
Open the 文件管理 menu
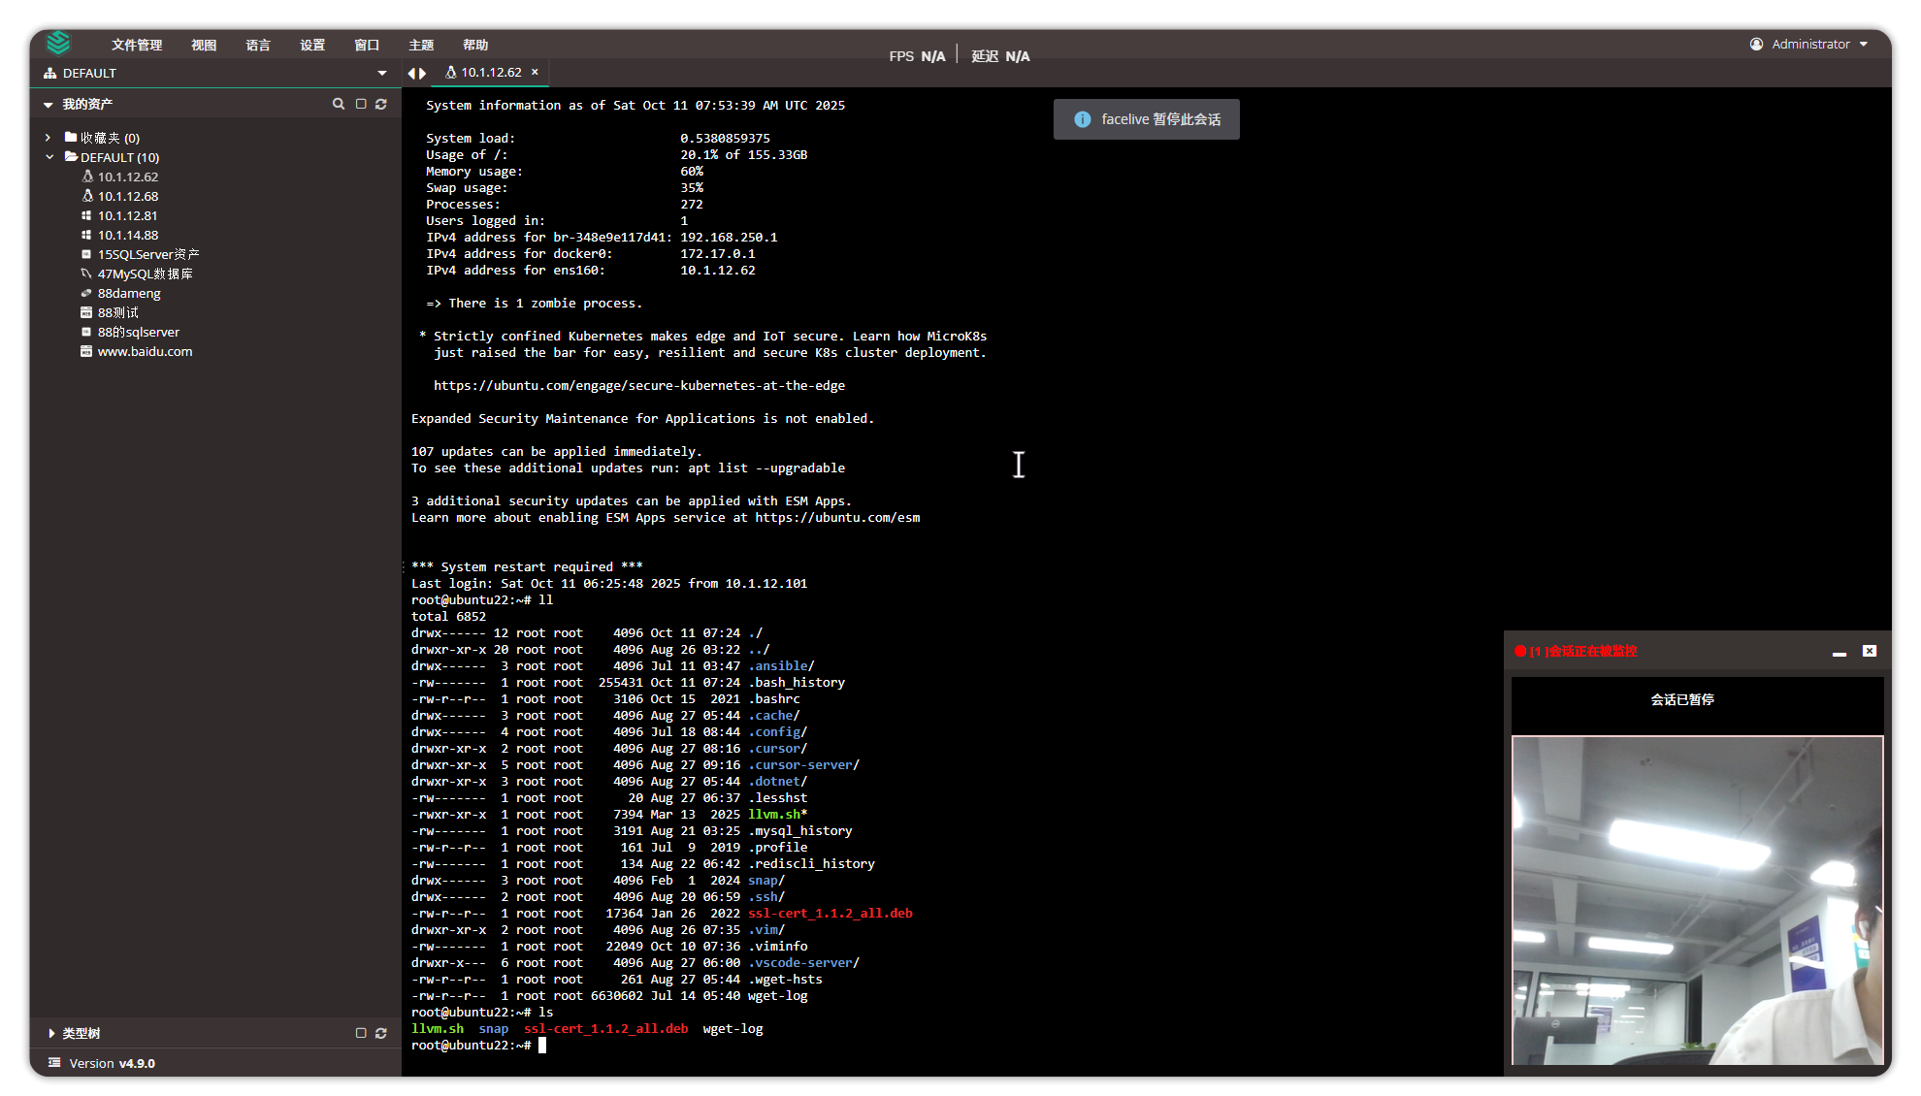pos(136,45)
